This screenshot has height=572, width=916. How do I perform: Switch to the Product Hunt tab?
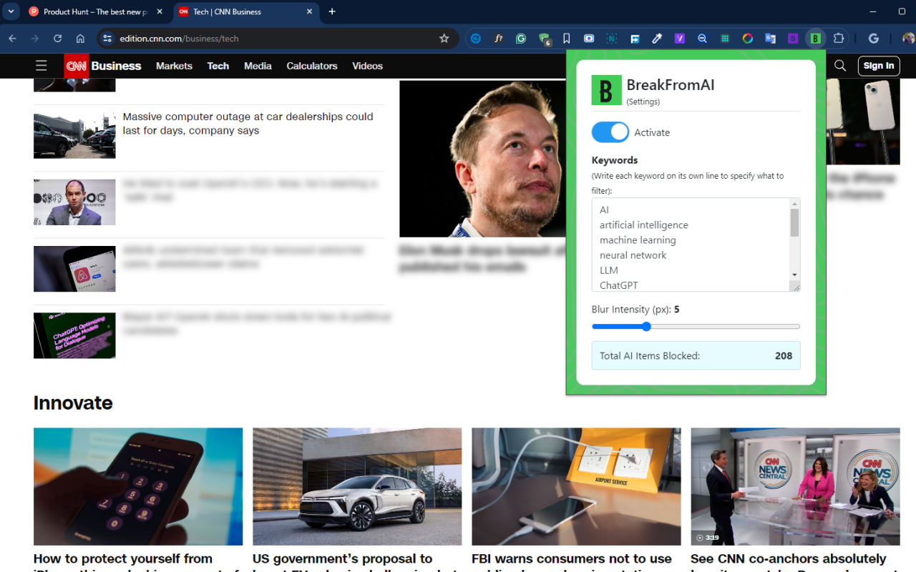(95, 11)
